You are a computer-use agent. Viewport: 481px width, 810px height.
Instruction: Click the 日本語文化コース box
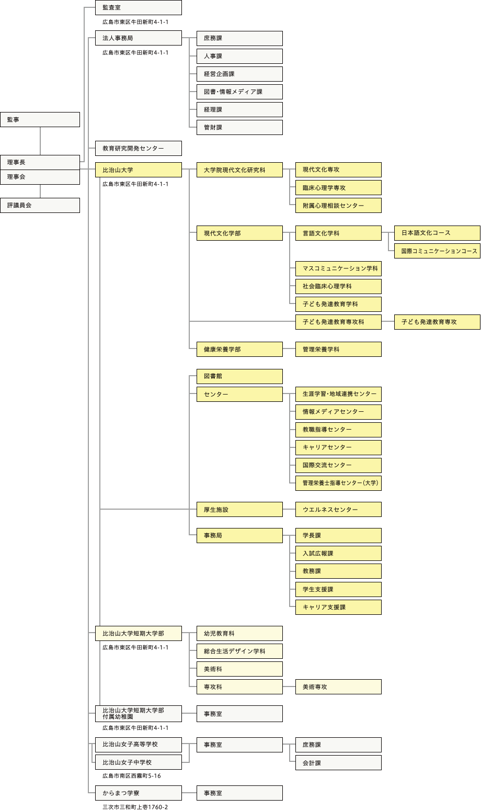437,233
